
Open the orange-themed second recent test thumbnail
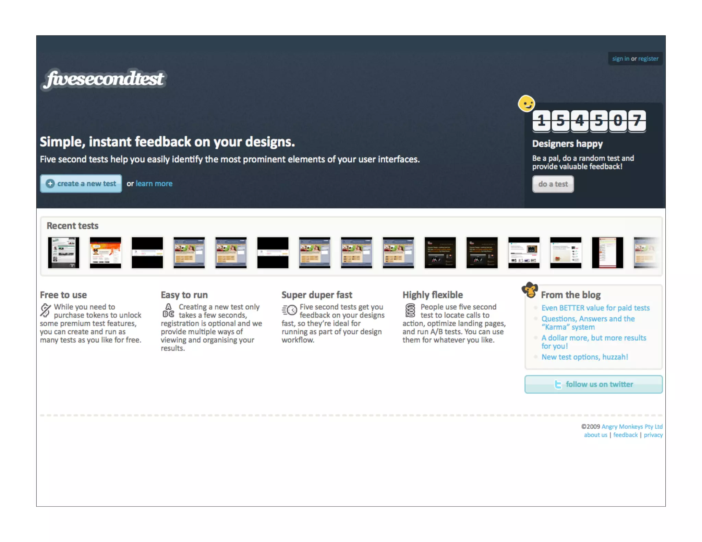pyautogui.click(x=105, y=252)
